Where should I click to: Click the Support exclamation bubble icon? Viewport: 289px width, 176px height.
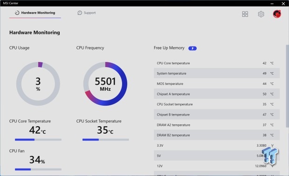click(x=80, y=13)
